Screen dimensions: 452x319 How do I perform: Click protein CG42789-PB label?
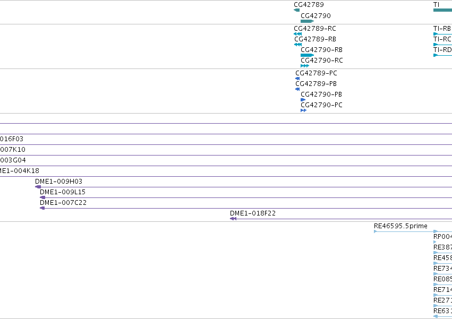(316, 84)
